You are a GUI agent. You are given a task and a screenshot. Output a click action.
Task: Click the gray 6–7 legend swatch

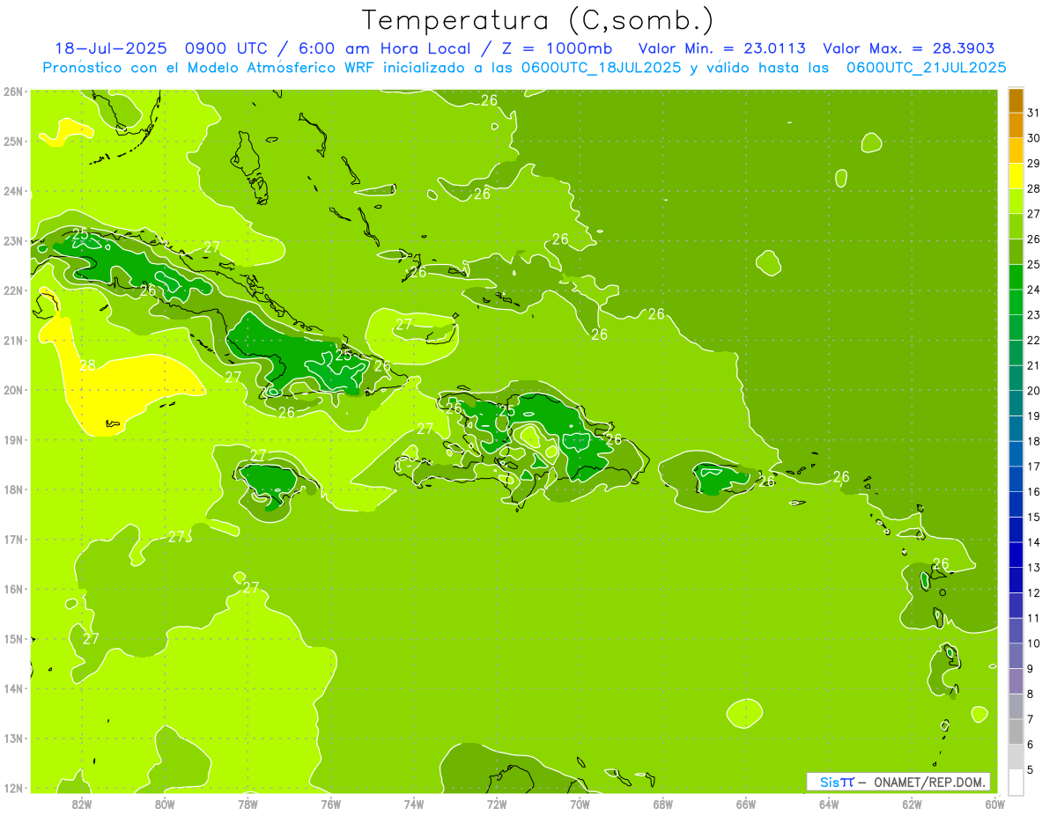tap(1016, 731)
